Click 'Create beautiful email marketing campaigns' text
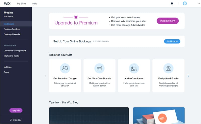 (168, 84)
